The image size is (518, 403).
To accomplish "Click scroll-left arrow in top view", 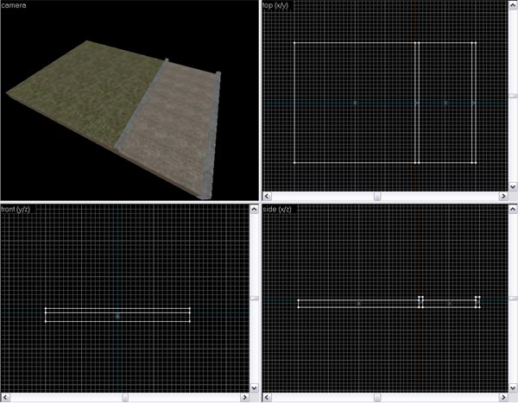I will coord(266,197).
